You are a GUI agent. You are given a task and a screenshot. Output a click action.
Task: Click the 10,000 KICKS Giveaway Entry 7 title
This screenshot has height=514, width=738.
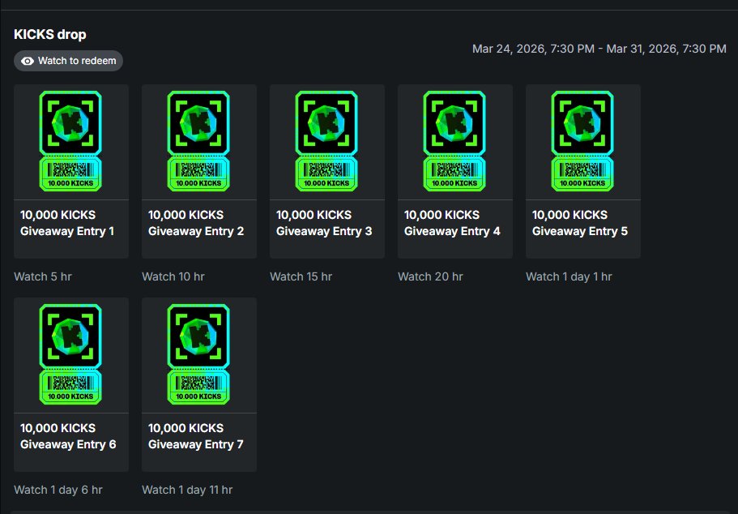(x=195, y=436)
